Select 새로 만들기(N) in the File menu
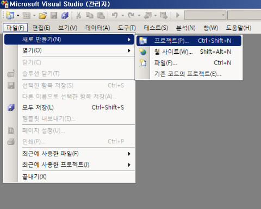Screen dimensions: 261x209 tap(69, 40)
